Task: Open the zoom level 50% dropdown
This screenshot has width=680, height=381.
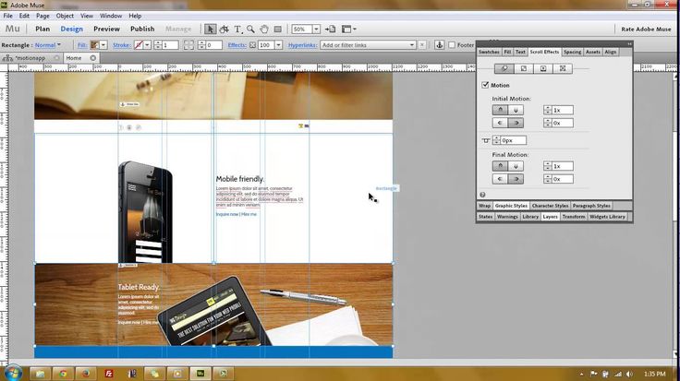Action: click(x=316, y=29)
